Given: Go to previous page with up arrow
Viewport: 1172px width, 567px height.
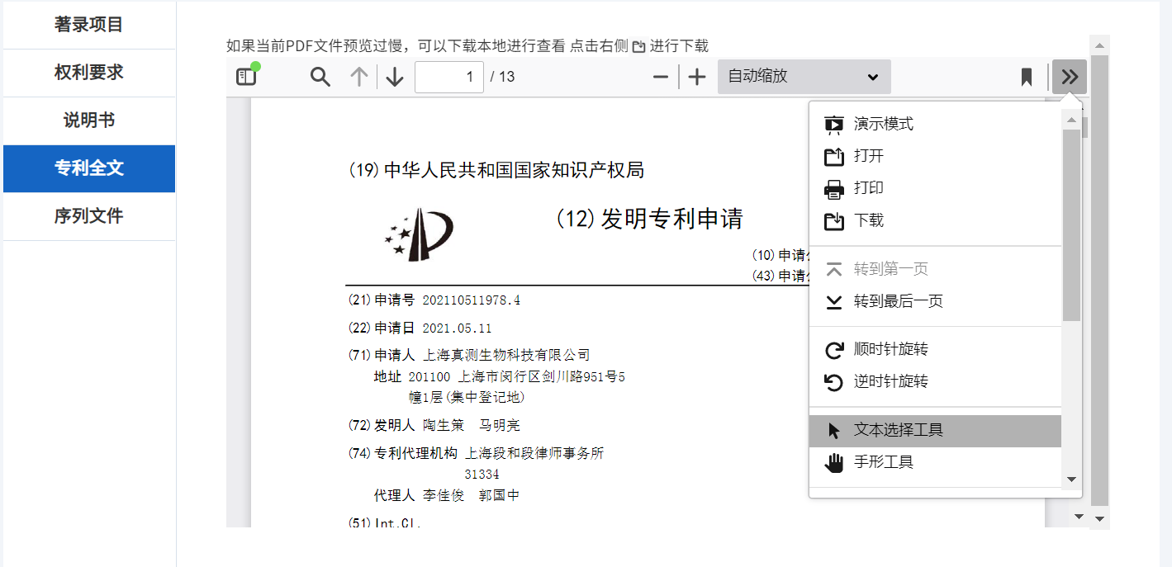Looking at the screenshot, I should 359,77.
